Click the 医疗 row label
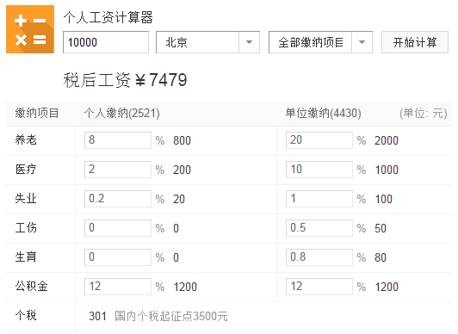This screenshot has height=334, width=458. pos(26,170)
